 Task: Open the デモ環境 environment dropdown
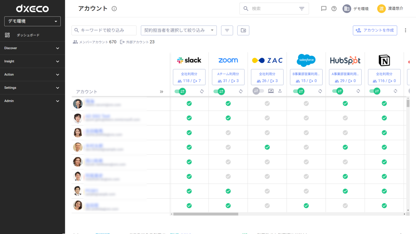32,21
